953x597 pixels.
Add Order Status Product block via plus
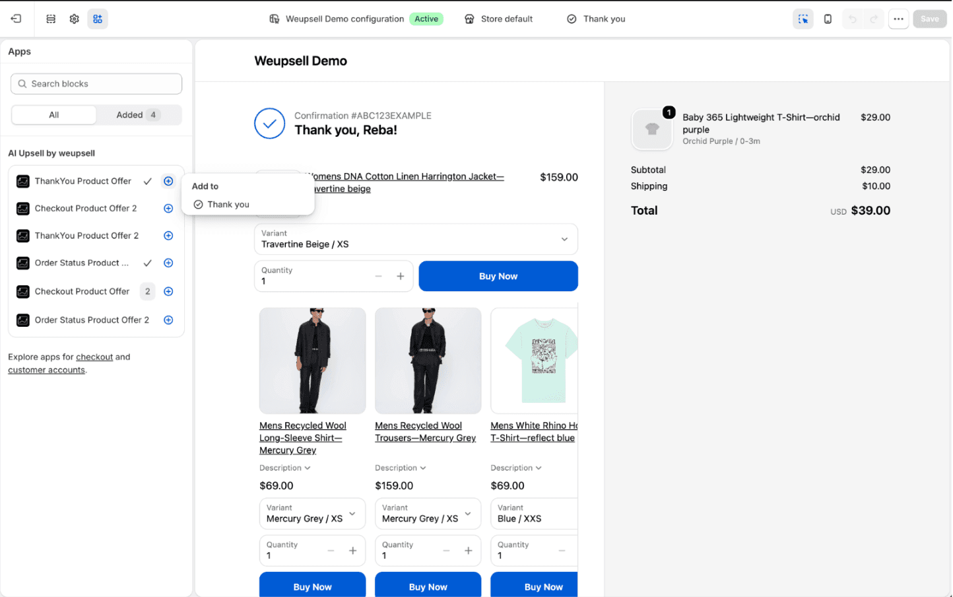(168, 263)
